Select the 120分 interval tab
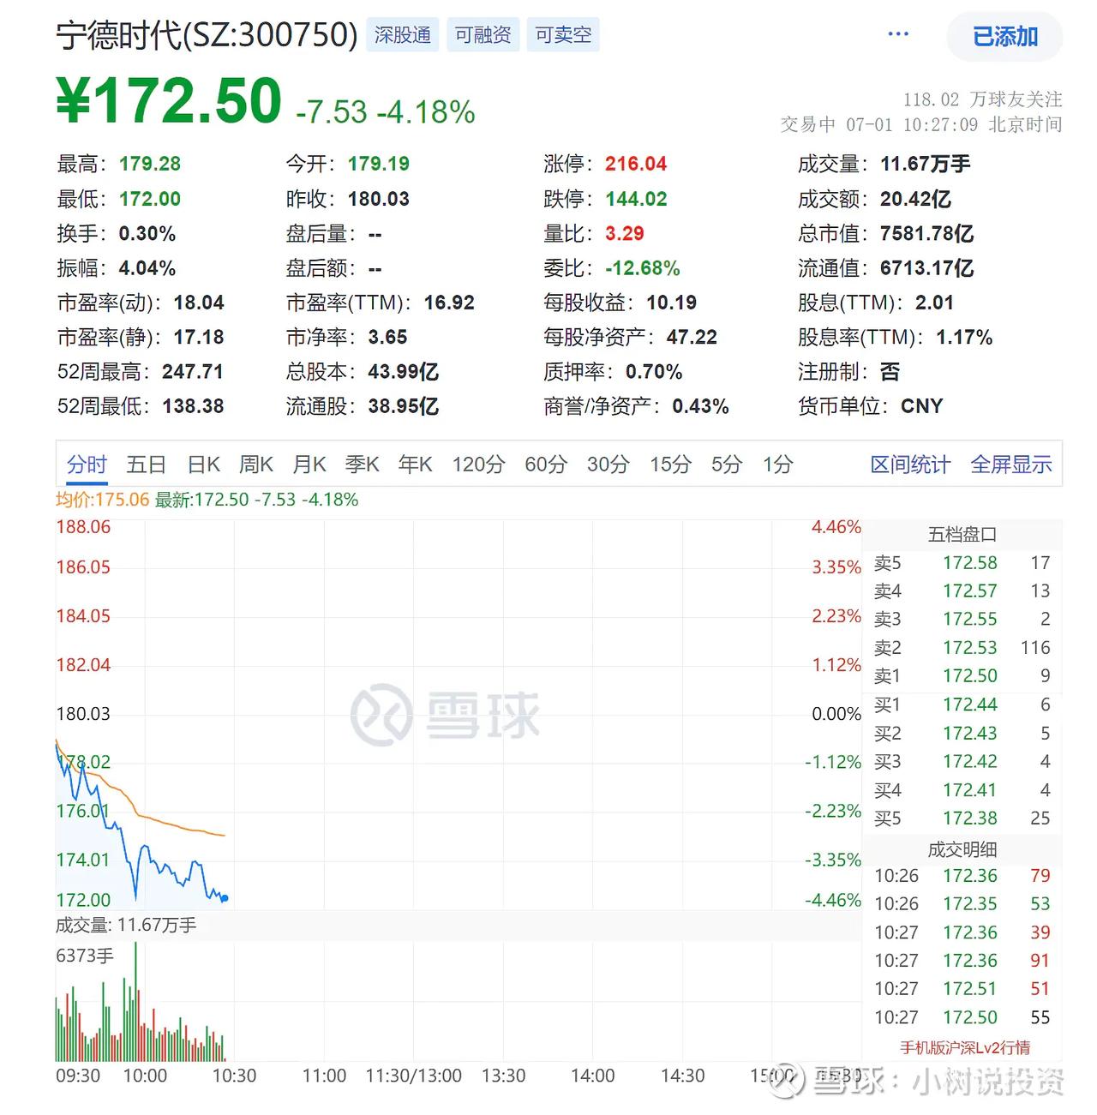The width and height of the screenshot is (1097, 1115). pos(478,465)
